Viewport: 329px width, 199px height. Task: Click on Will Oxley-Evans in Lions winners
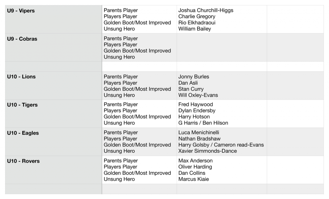click(198, 95)
